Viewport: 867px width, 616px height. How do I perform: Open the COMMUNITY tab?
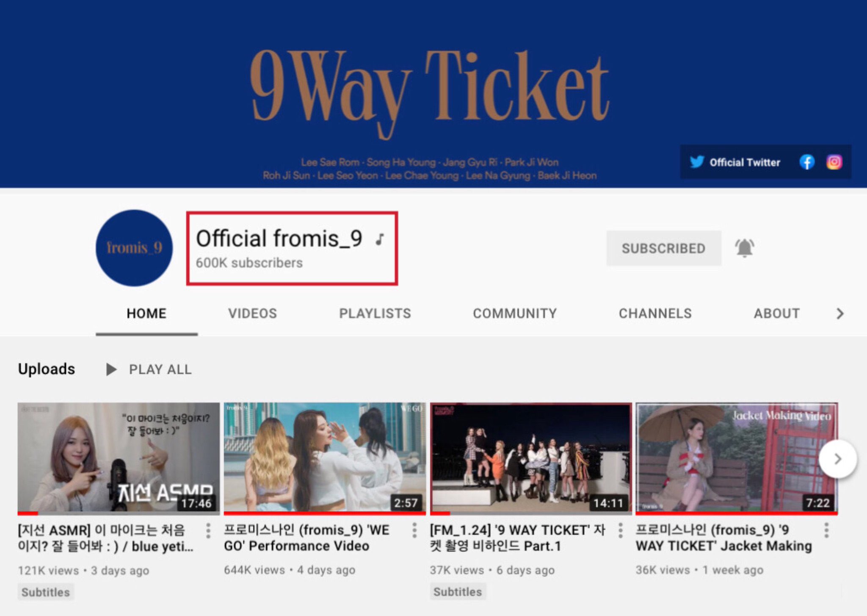click(514, 313)
